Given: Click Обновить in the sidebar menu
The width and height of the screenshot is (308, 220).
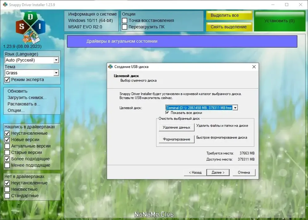Looking at the screenshot, I should click(x=18, y=91).
